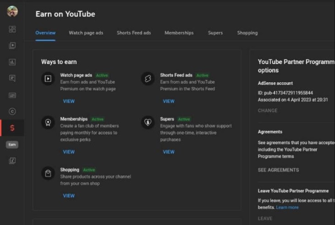Click the Earn tooltip label in sidebar
This screenshot has height=225, width=335.
click(x=12, y=144)
